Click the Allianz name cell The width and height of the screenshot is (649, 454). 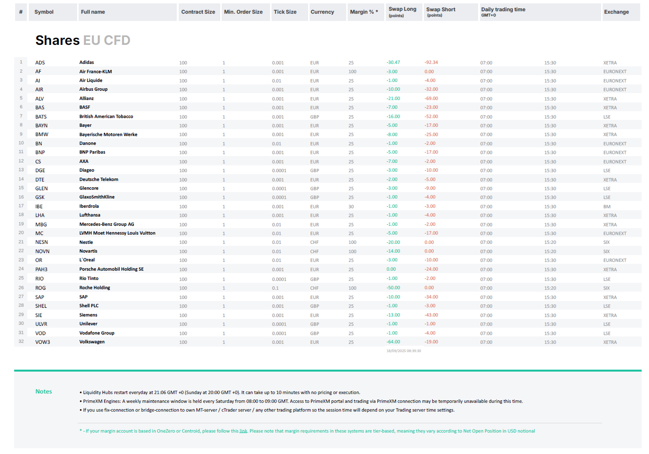pyautogui.click(x=86, y=99)
